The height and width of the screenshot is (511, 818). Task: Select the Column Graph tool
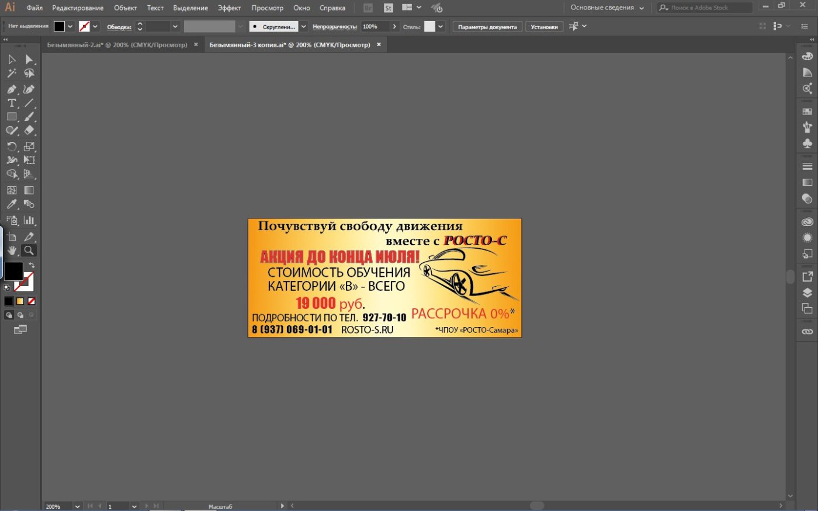[29, 221]
